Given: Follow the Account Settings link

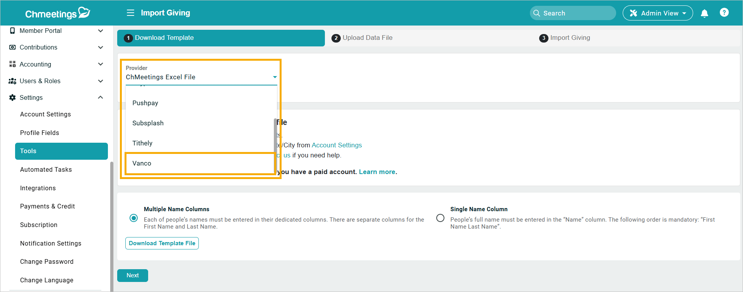Looking at the screenshot, I should pyautogui.click(x=337, y=145).
